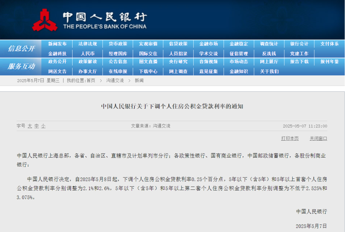
Task: Open 法律法规 menu item
Action: pyautogui.click(x=88, y=44)
